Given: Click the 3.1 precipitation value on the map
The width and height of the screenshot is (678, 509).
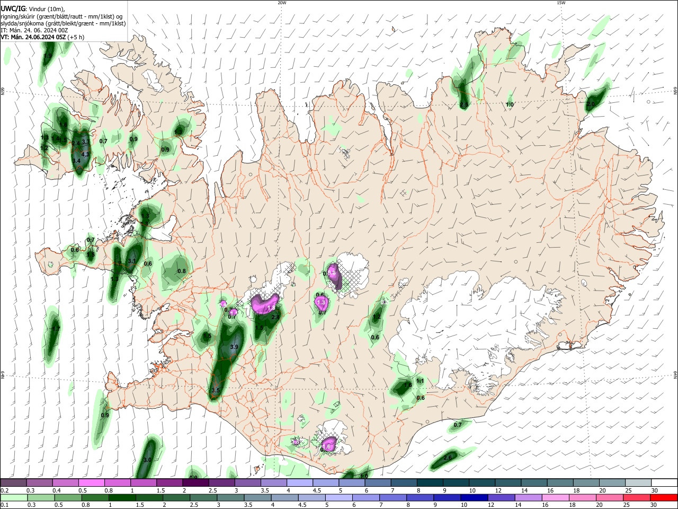Looking at the screenshot, I should pos(132,261).
